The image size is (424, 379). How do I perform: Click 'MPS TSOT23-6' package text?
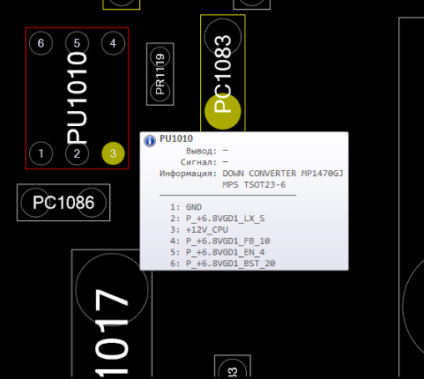coord(254,185)
